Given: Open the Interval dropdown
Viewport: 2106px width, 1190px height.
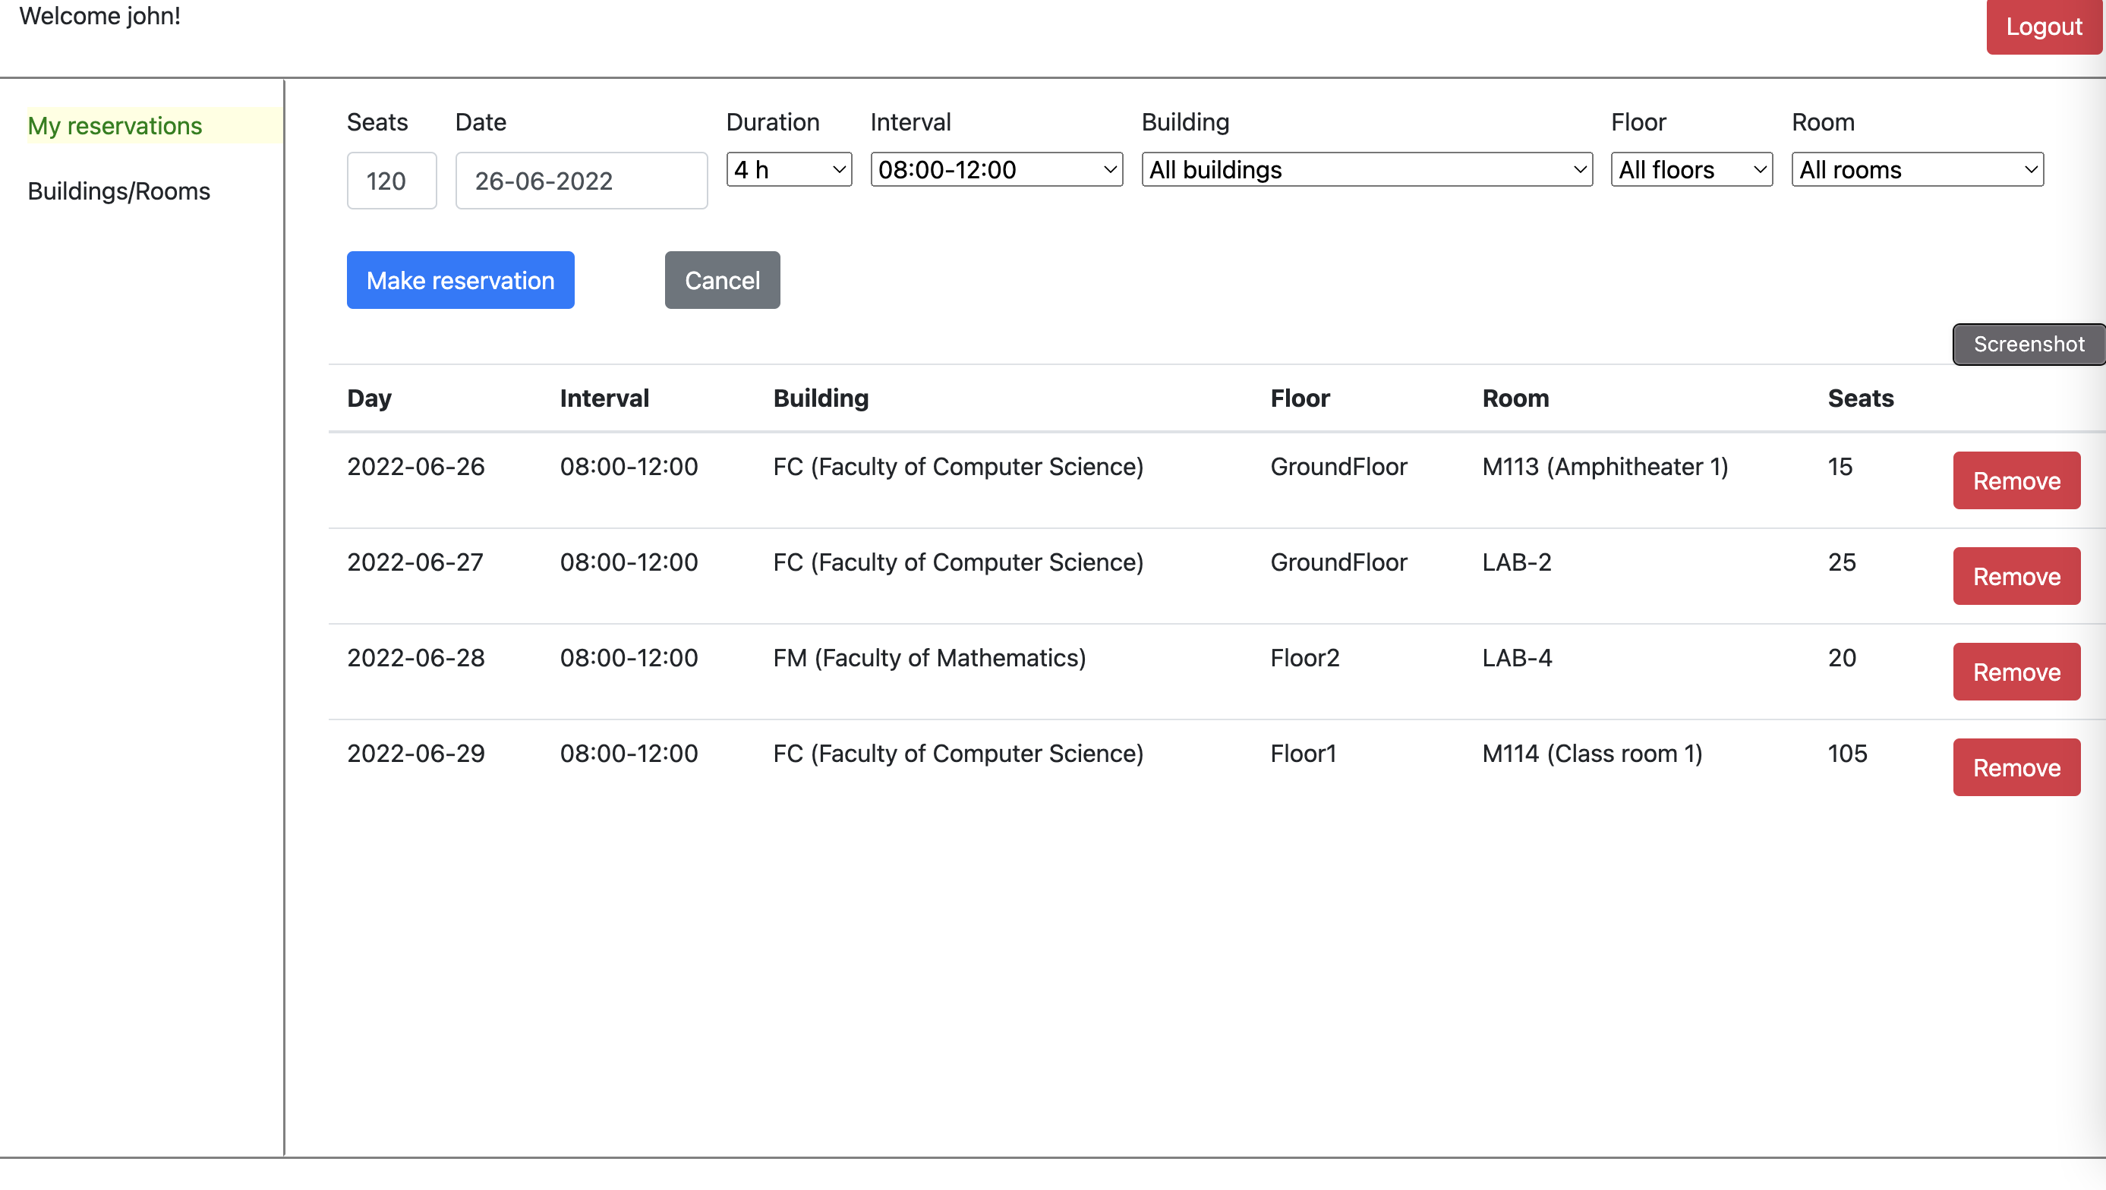Looking at the screenshot, I should click(x=997, y=169).
